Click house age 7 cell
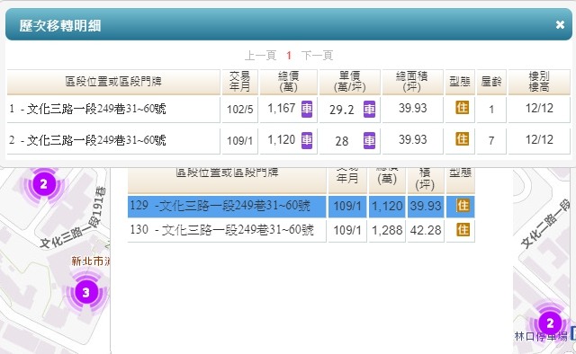This screenshot has height=354, width=576. 491,140
